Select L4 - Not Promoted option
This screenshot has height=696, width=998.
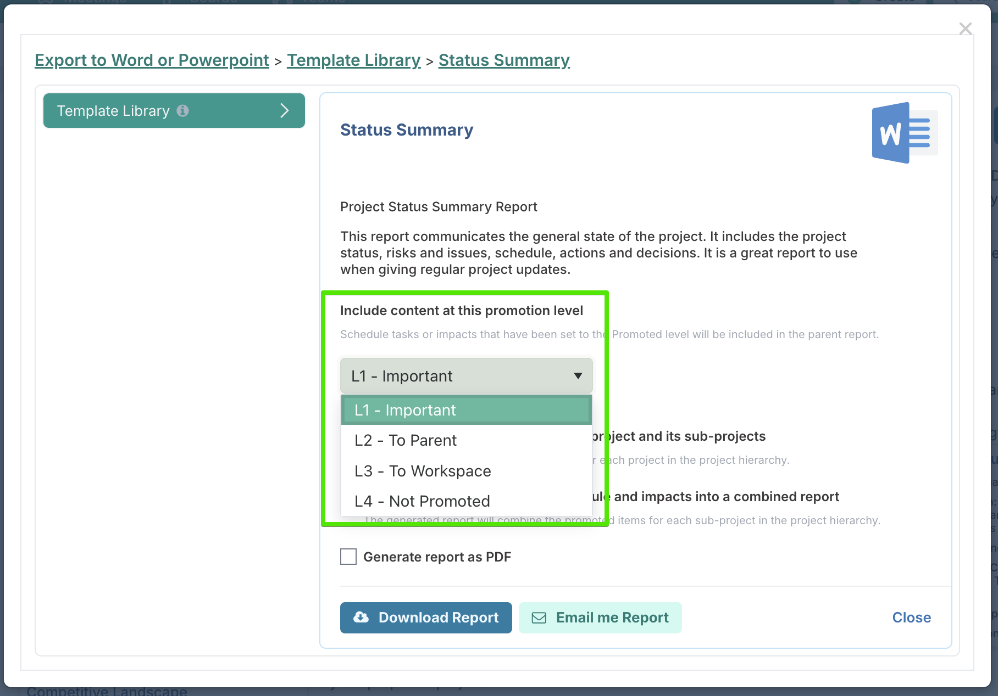[467, 501]
